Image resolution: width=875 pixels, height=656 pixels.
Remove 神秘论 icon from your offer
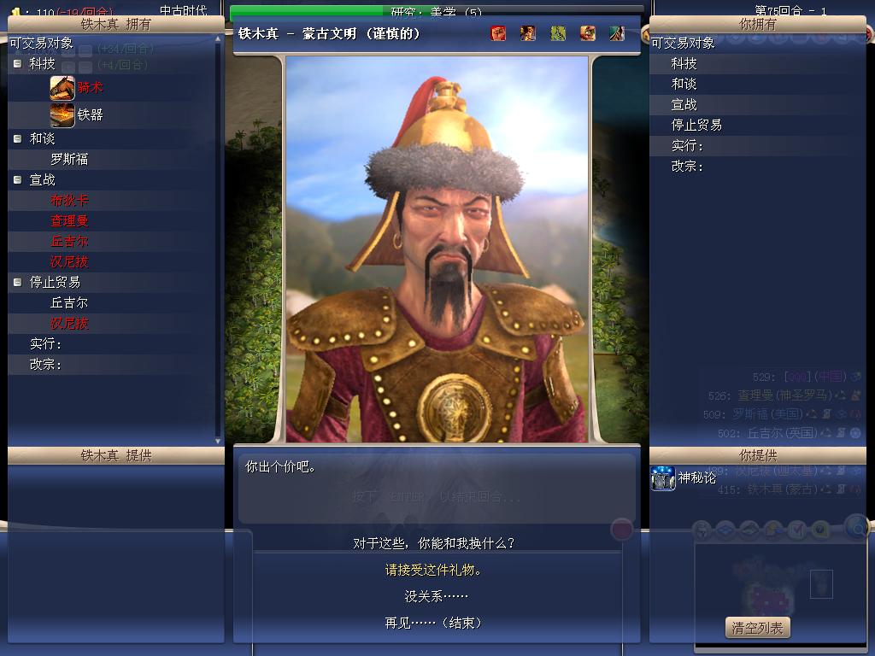[663, 478]
